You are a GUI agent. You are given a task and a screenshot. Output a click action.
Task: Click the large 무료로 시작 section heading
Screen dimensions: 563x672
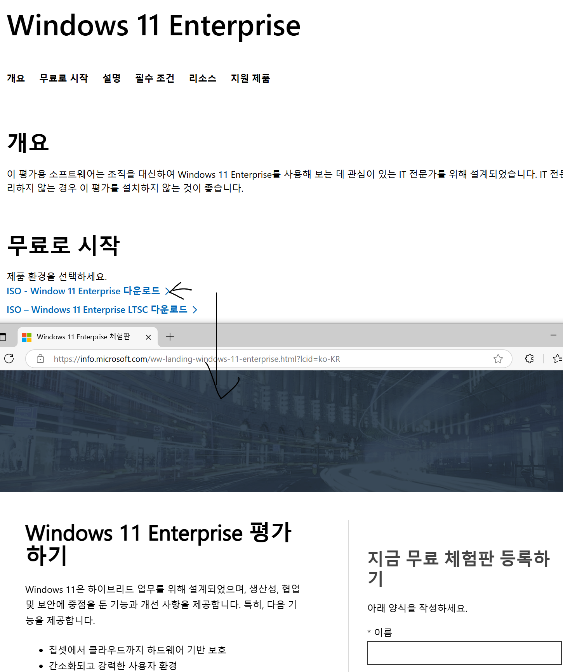coord(63,245)
